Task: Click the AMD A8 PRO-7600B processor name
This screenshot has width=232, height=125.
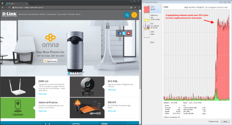Action: 206,7
